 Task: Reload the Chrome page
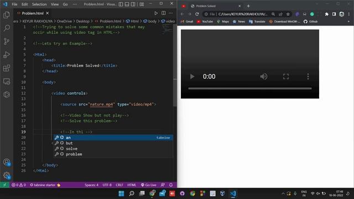tap(197, 14)
